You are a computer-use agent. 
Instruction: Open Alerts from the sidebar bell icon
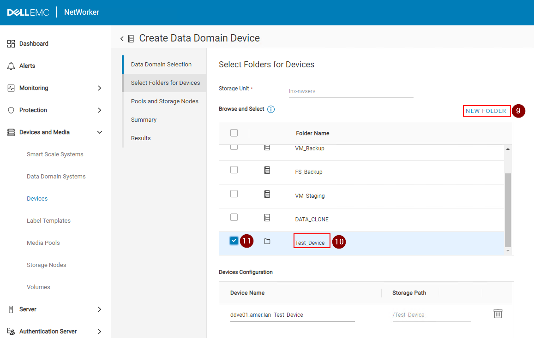(x=11, y=65)
